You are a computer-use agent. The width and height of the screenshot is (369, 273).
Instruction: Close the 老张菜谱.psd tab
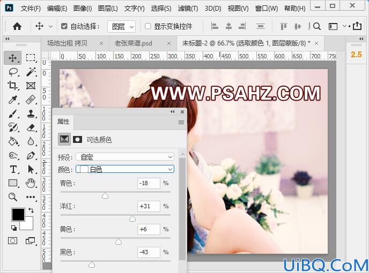pyautogui.click(x=169, y=43)
